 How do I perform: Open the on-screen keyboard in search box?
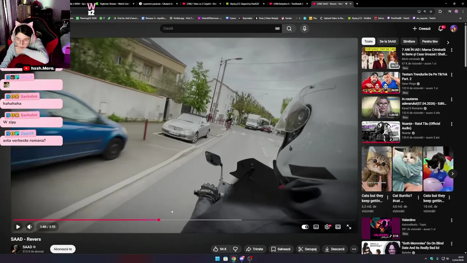pos(277,28)
